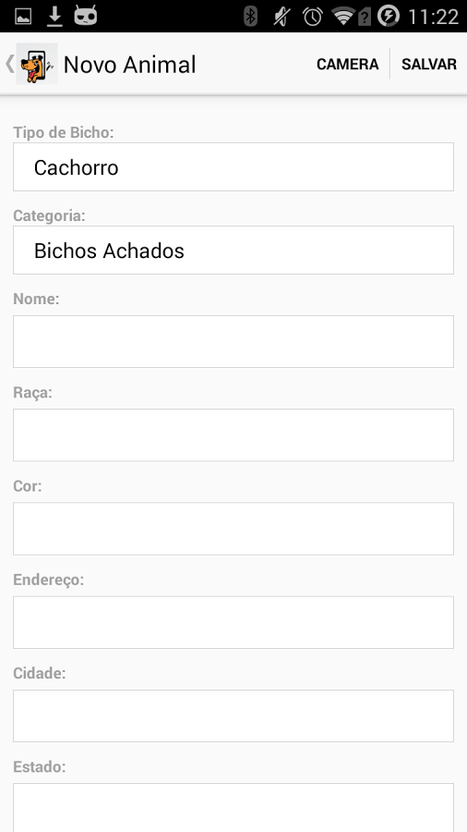The height and width of the screenshot is (832, 467).
Task: Open the Categoria dropdown showing Bichos Achados
Action: pyautogui.click(x=233, y=251)
